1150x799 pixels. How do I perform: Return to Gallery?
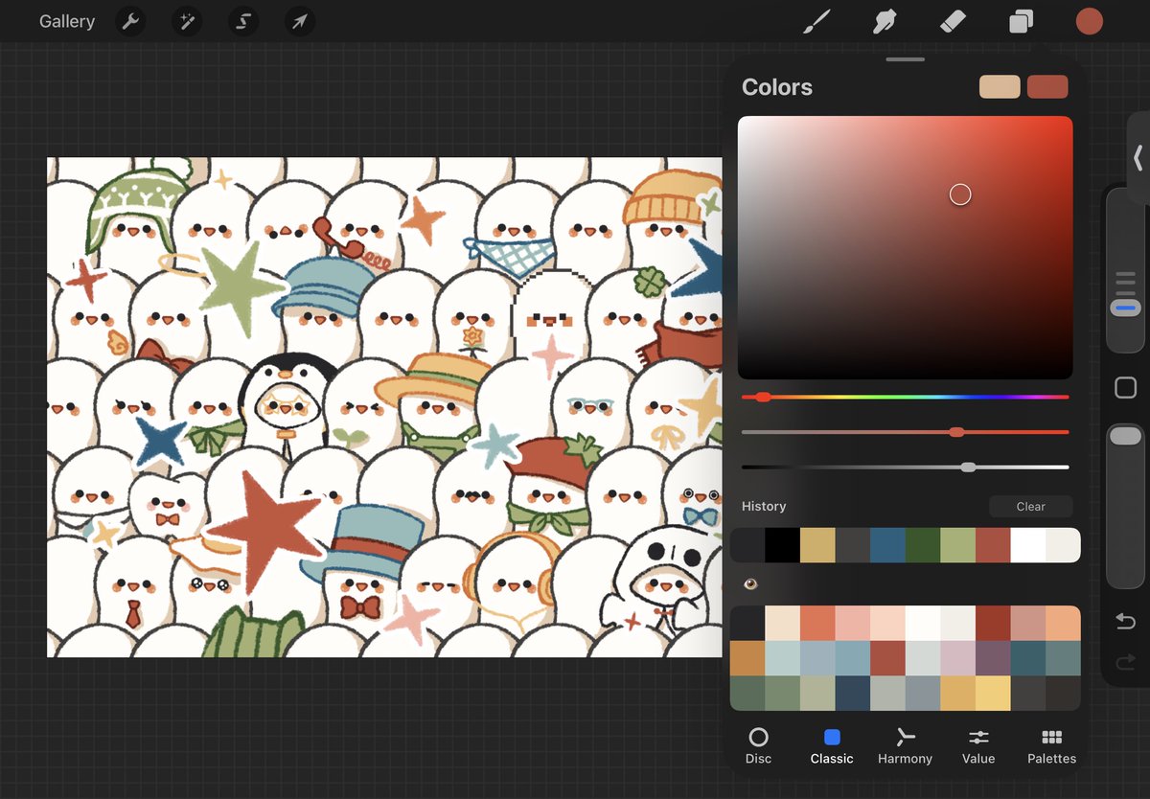tap(67, 21)
